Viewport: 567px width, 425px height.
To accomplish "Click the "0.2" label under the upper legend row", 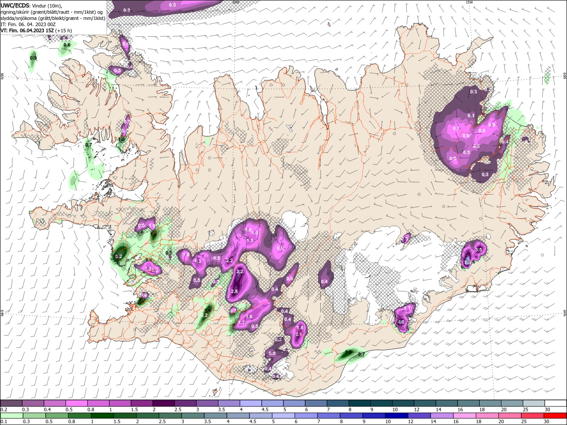I will [x=4, y=410].
